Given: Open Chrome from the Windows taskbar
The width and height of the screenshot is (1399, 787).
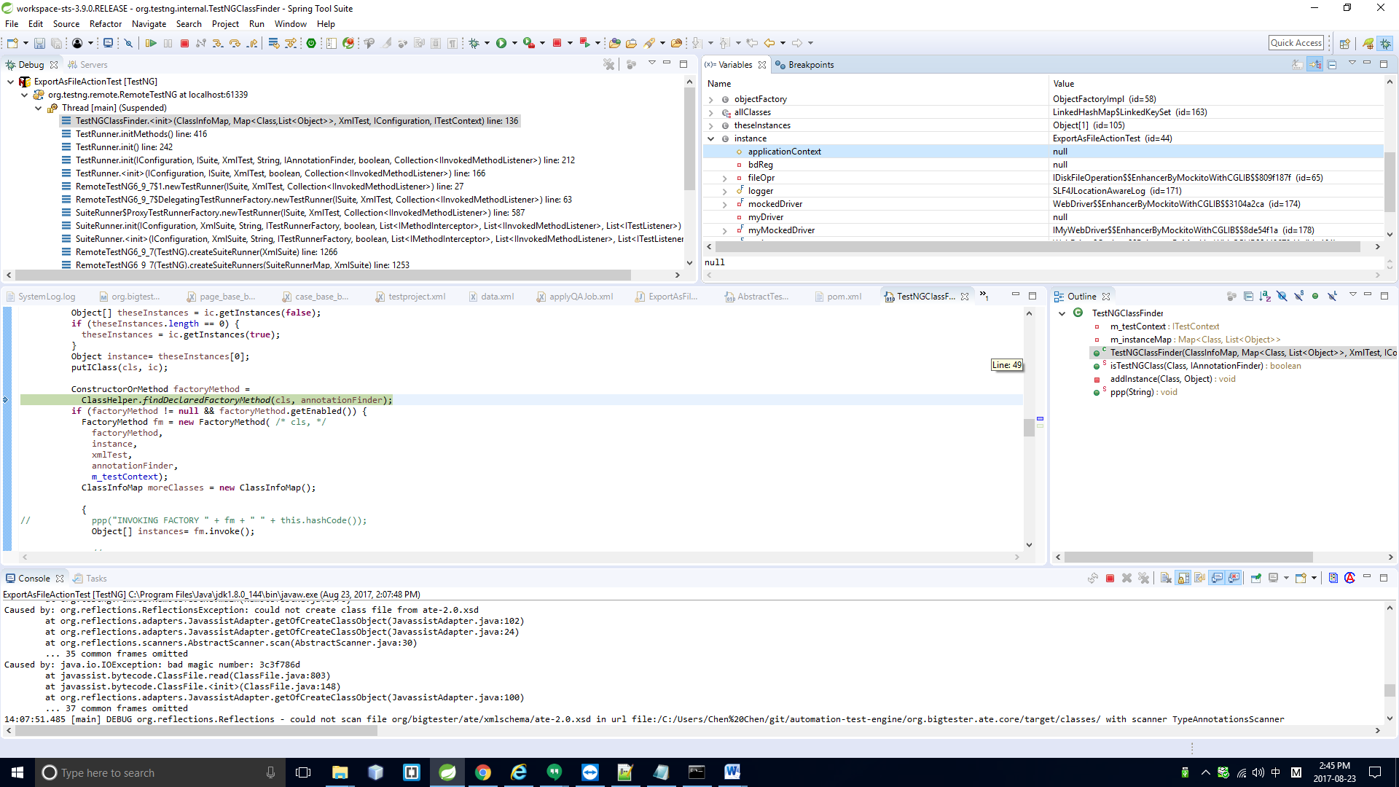Looking at the screenshot, I should click(482, 772).
